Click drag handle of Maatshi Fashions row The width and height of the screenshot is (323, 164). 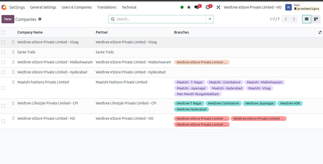click(13, 82)
